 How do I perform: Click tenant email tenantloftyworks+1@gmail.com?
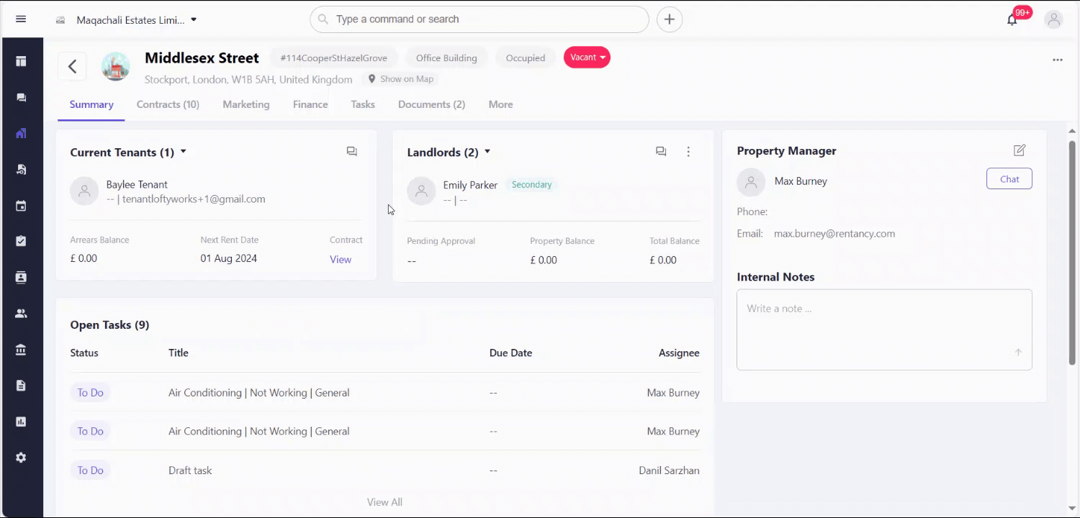click(x=194, y=199)
